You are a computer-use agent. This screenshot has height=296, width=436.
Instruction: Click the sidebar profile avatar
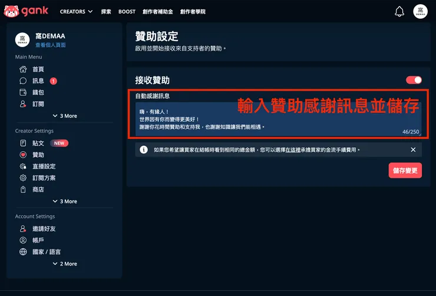pos(22,39)
